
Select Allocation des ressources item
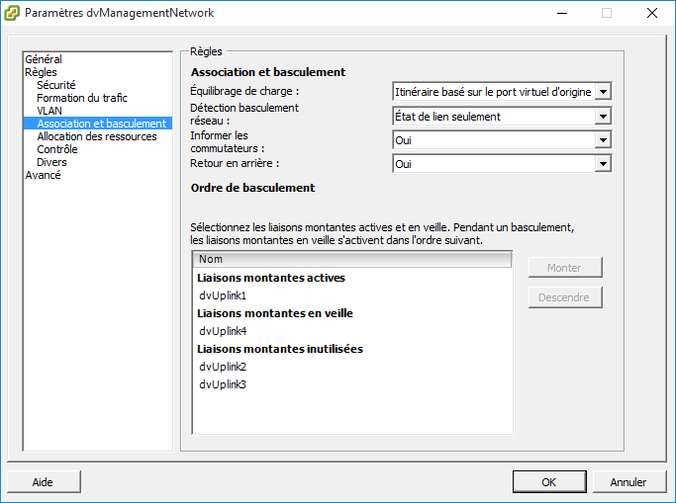tap(97, 136)
